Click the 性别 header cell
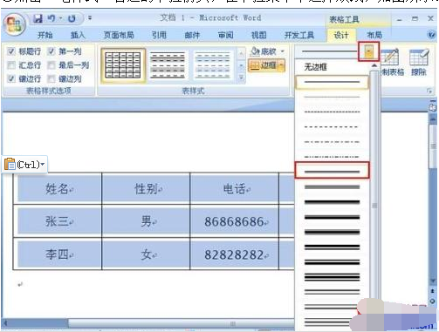Viewport: 439px width, 332px height. [x=146, y=188]
